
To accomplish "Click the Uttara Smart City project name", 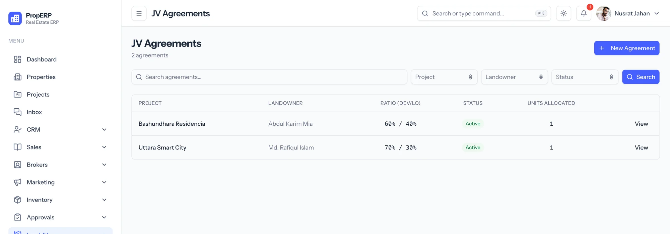I will [162, 147].
